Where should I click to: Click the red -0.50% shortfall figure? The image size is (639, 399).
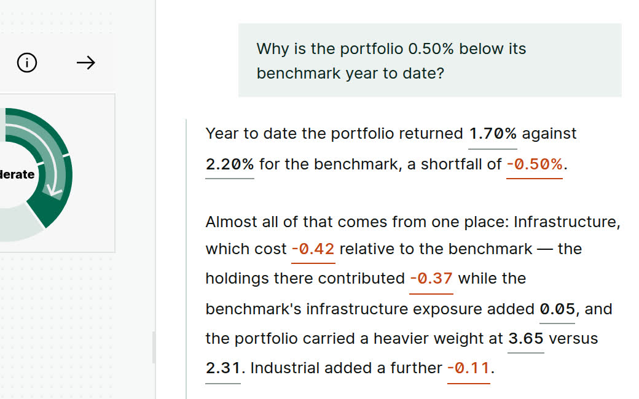pos(535,165)
